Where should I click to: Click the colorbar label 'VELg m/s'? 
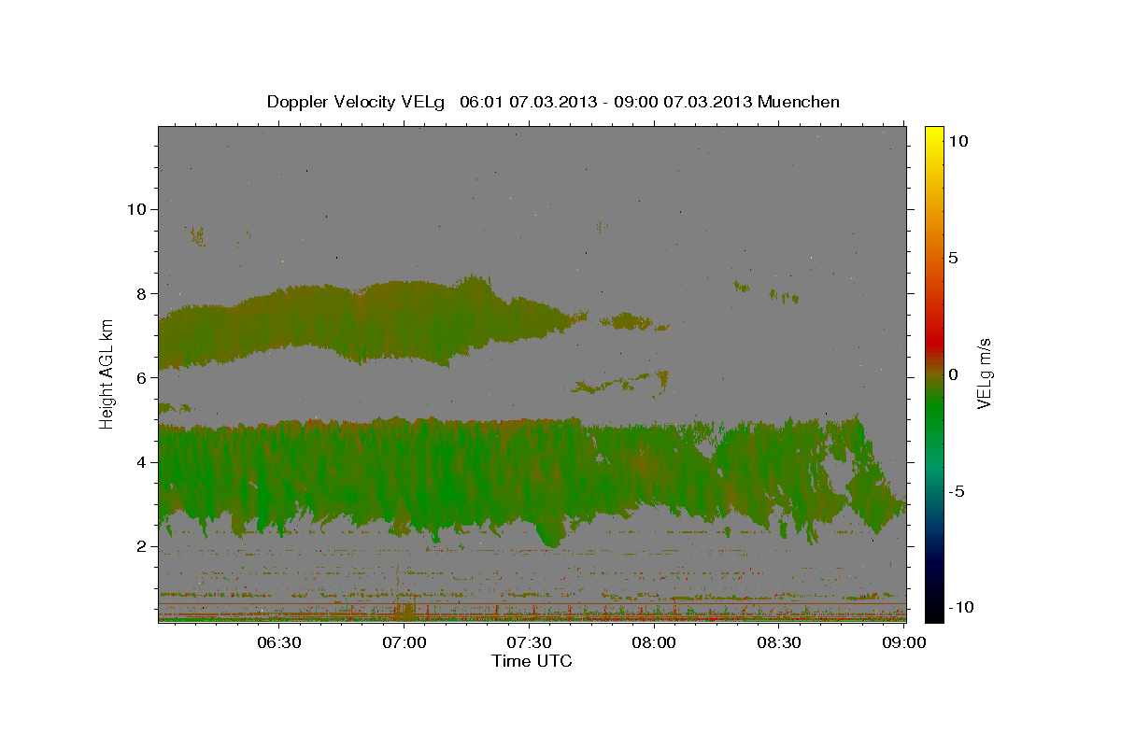(984, 373)
